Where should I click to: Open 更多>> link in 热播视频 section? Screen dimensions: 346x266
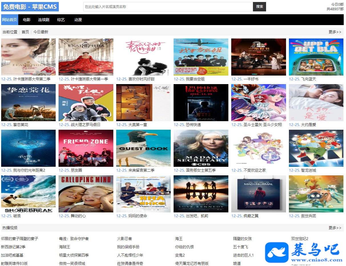335,228
